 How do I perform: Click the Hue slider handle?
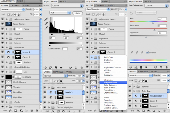coord(153,23)
